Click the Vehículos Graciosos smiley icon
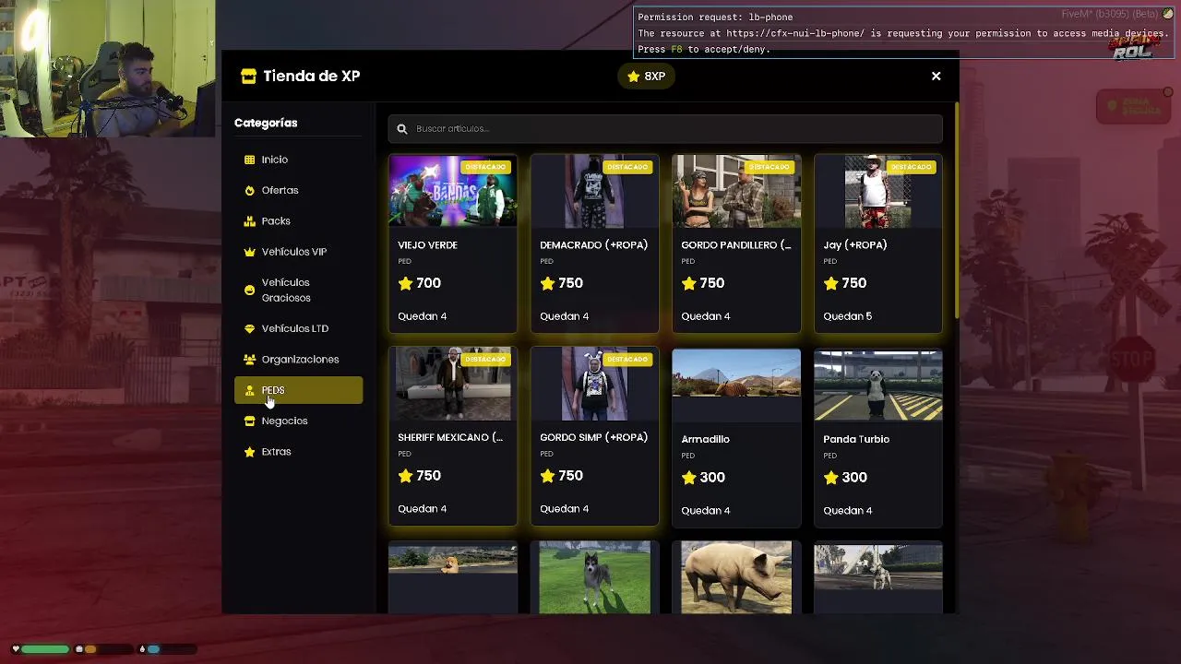 [249, 290]
